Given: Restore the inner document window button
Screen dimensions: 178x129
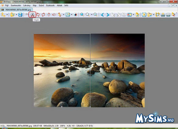Looking at the screenshot, I should coord(173,5).
